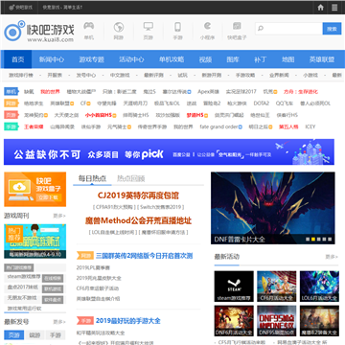Click the DNF普雷卡片大全 carousel image
345x345 pixels.
point(273,208)
